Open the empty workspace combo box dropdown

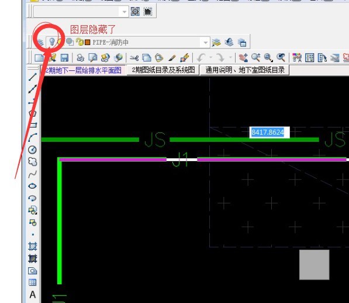click(x=124, y=12)
